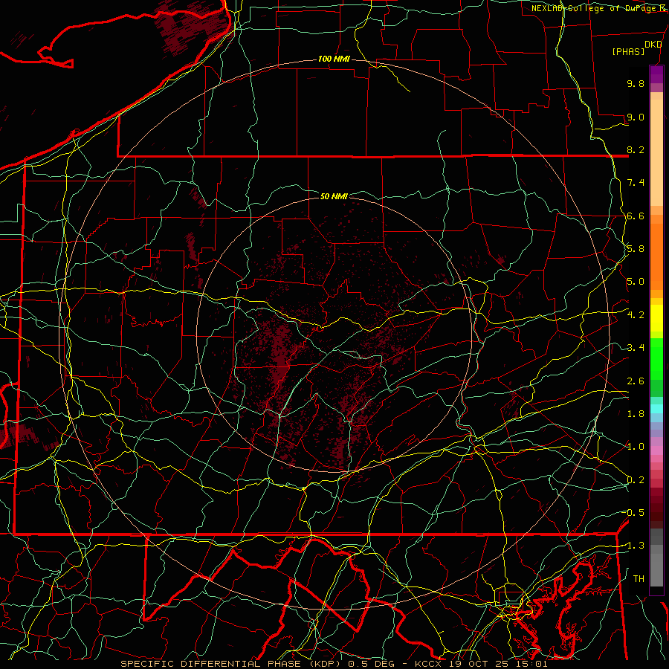Click the "9.8" color scale value
The width and height of the screenshot is (669, 669).
(x=636, y=83)
